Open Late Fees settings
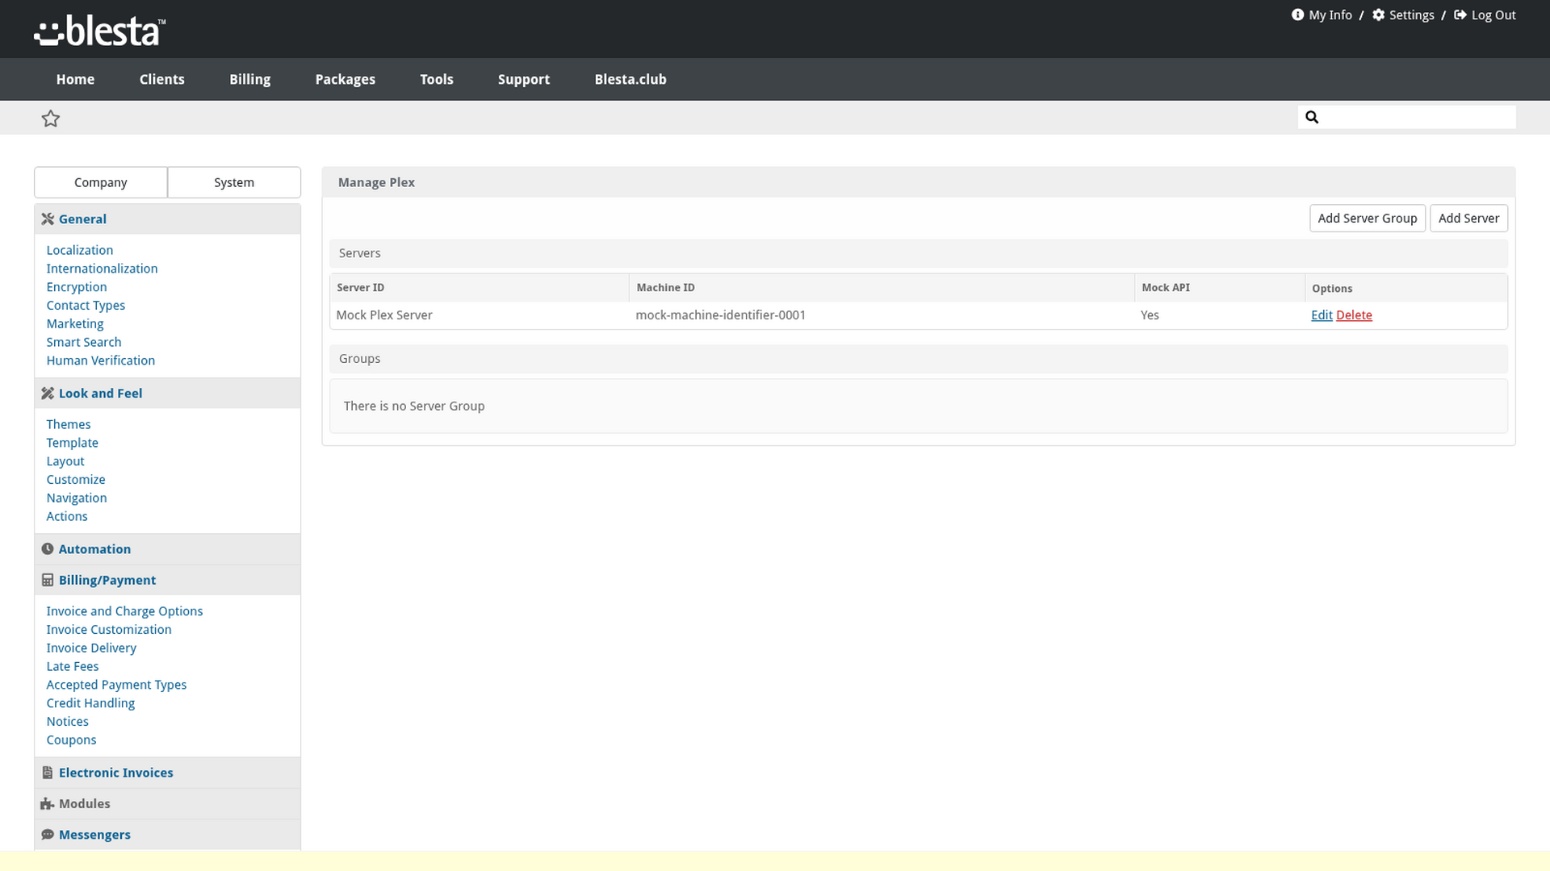Screen dimensions: 1550x871 coord(73,667)
